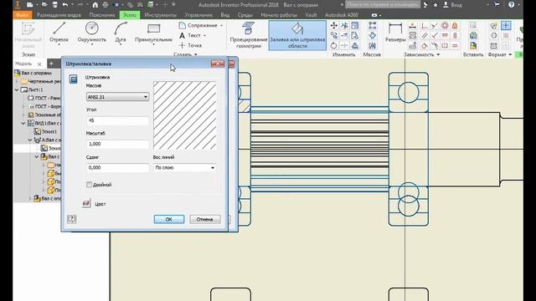Image resolution: width=536 pixels, height=301 pixels.
Task: Open the Вес линий По слою dropdown
Action: pos(184,167)
